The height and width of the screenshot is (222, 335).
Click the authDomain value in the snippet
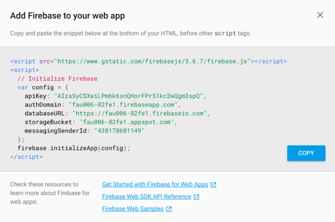pyautogui.click(x=123, y=105)
